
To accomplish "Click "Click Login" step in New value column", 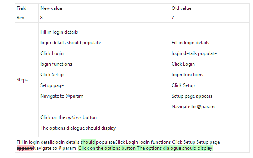I will 52,53.
